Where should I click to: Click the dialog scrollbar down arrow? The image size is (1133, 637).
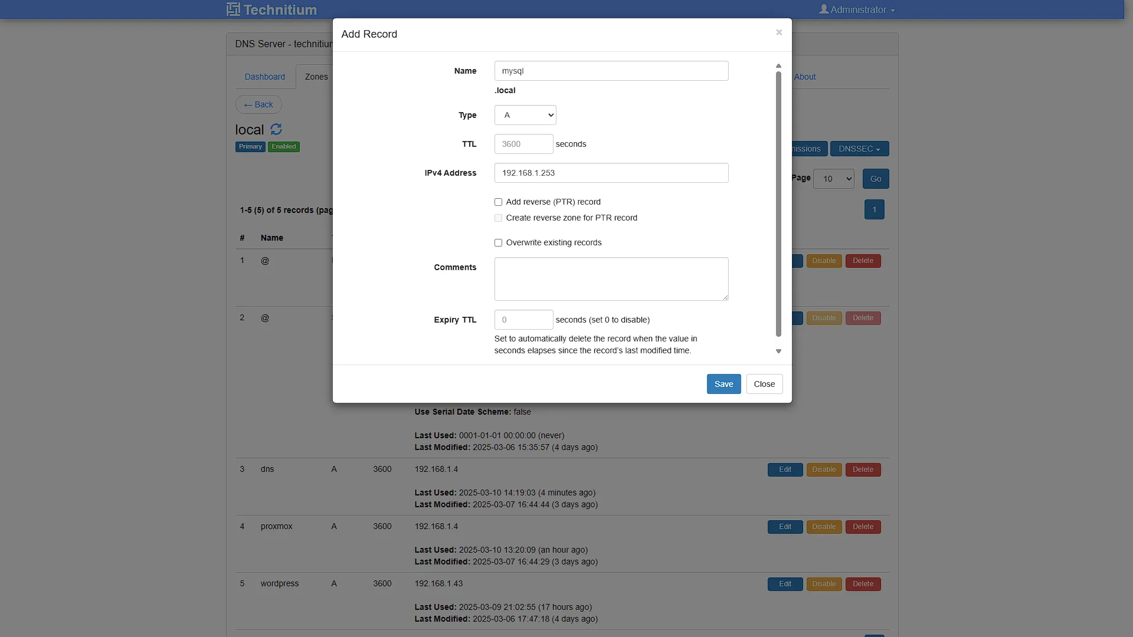point(778,351)
